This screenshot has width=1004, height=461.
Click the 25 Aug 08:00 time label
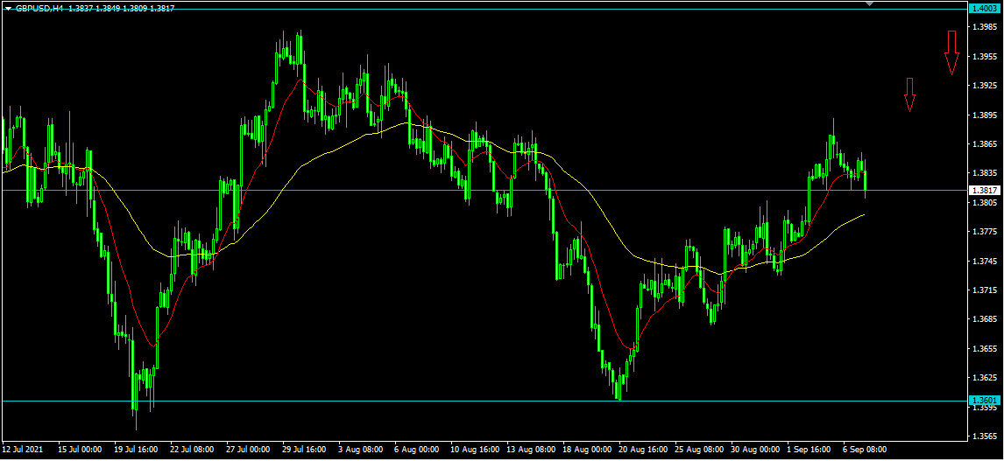[x=700, y=451]
